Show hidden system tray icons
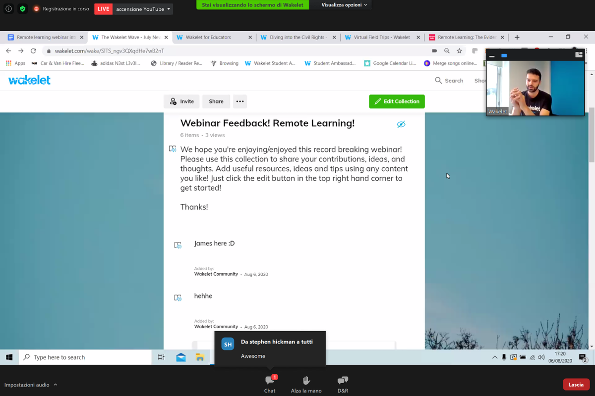595x396 pixels. [494, 357]
